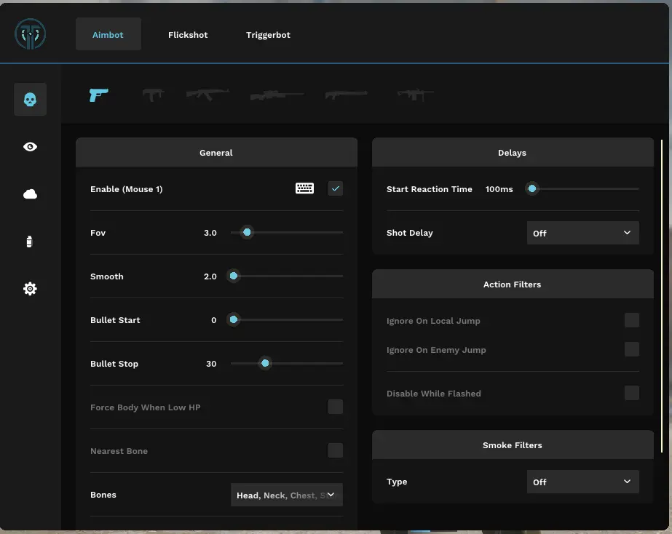Viewport: 672px width, 534px height.
Task: Click the General panel header
Action: (216, 153)
